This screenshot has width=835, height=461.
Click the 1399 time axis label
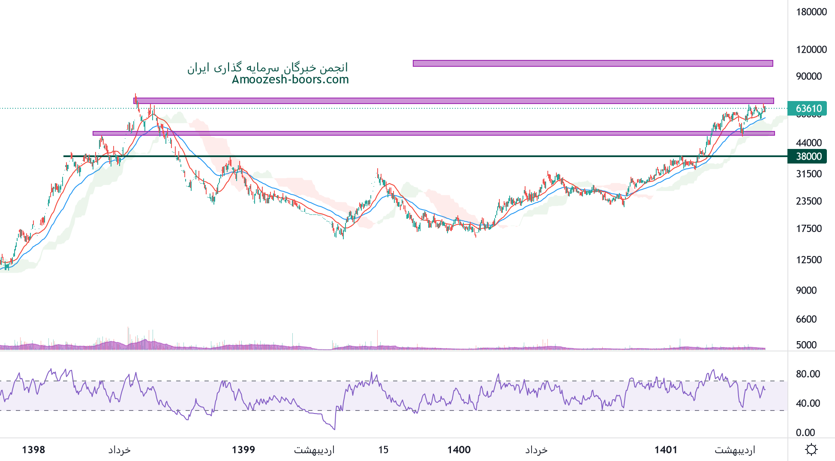(x=243, y=449)
